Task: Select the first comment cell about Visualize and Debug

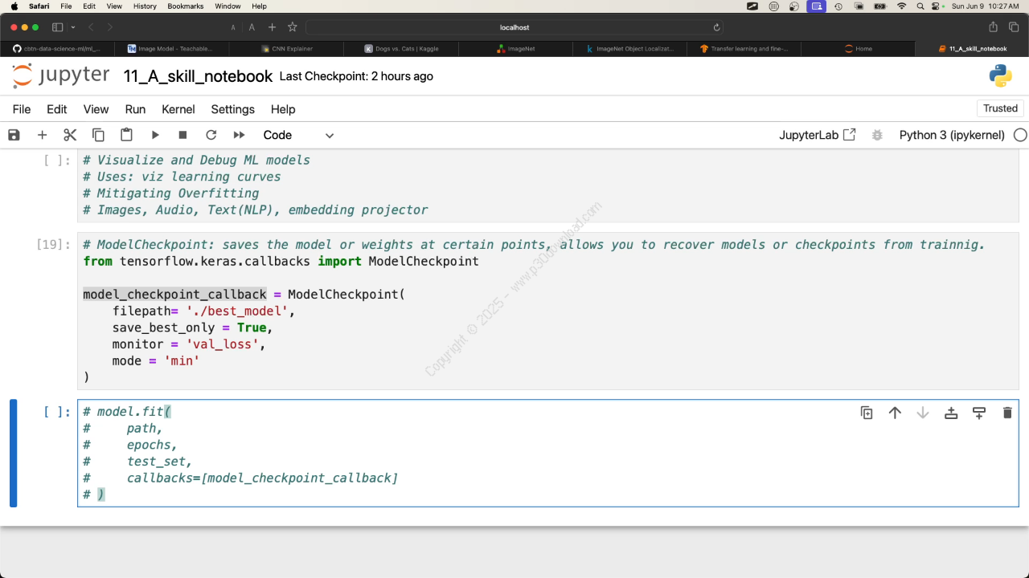Action: tap(548, 185)
